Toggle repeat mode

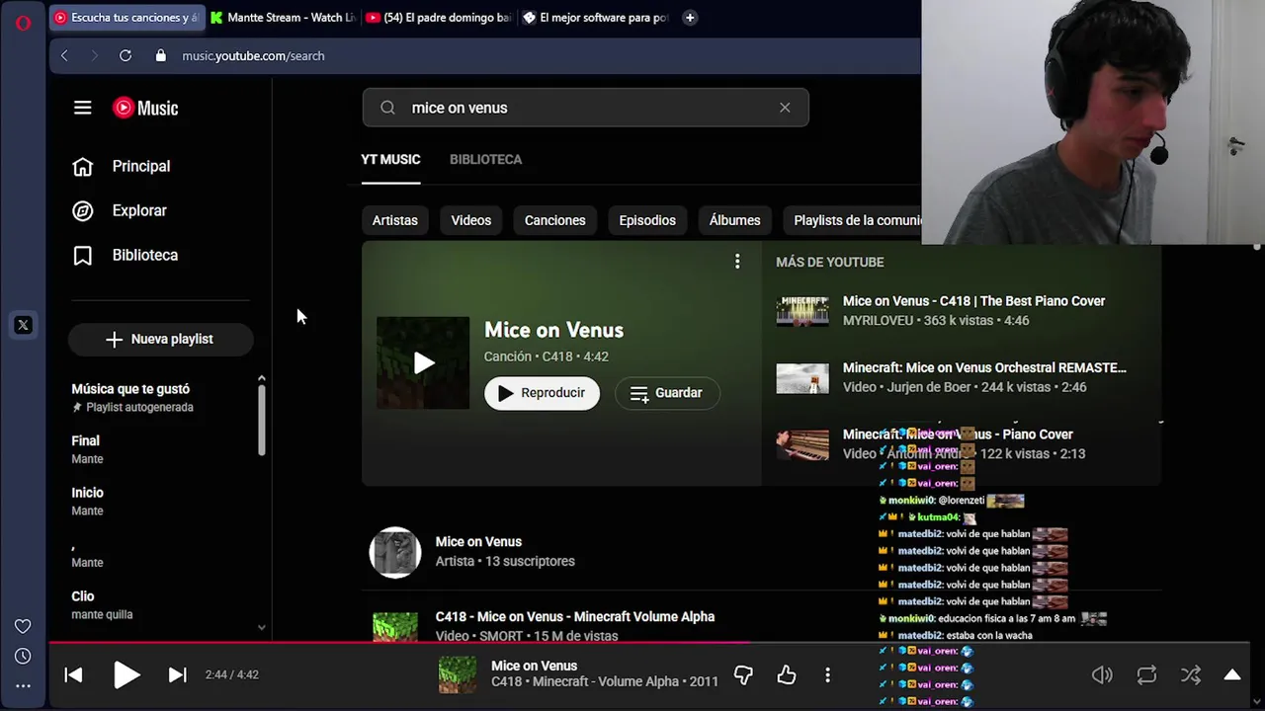1146,674
